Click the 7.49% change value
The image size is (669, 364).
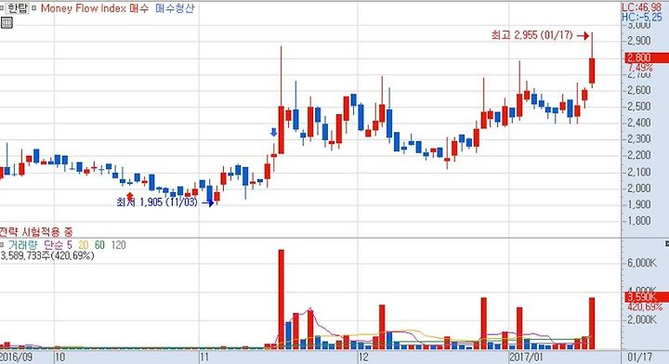(639, 68)
